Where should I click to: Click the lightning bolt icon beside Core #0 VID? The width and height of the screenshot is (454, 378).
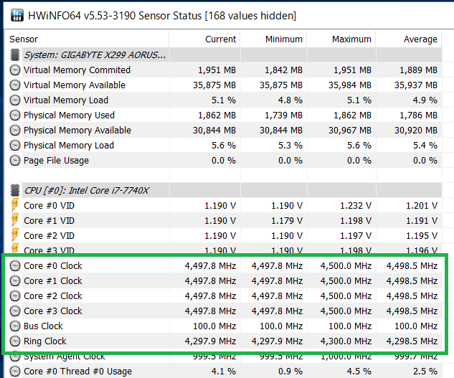click(15, 205)
